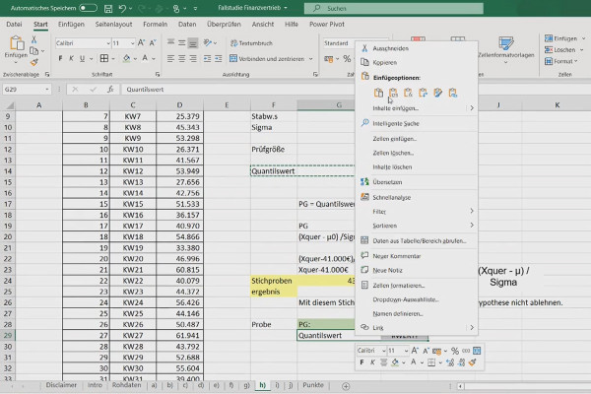Choose Inhalte löschen in context menu
Image resolution: width=591 pixels, height=394 pixels.
click(x=417, y=167)
